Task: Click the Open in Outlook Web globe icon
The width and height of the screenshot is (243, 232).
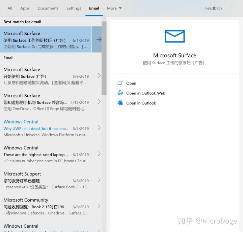Action: click(x=120, y=93)
